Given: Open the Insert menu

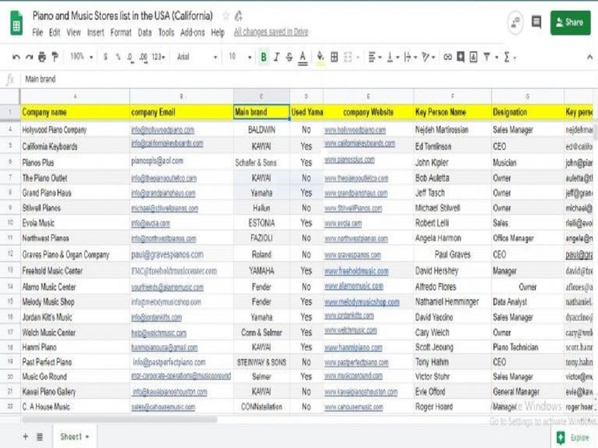Looking at the screenshot, I should click(95, 32).
